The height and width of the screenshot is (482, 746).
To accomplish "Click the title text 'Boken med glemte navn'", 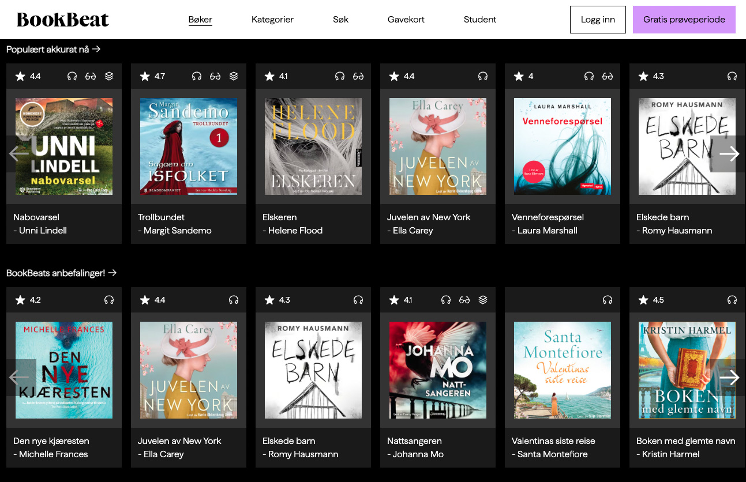I will tap(686, 441).
